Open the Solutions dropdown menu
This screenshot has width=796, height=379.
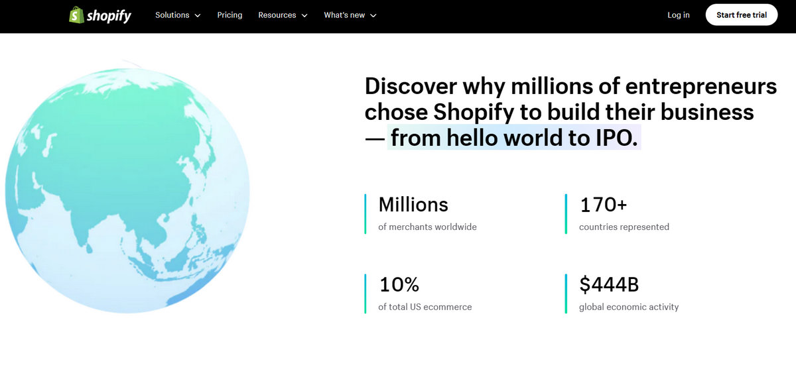pyautogui.click(x=178, y=15)
